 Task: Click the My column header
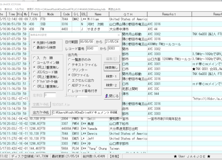[26, 14]
